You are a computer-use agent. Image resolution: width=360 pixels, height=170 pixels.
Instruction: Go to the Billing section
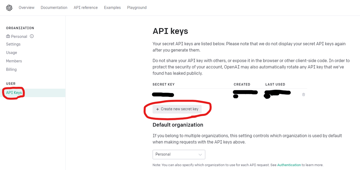click(x=11, y=69)
